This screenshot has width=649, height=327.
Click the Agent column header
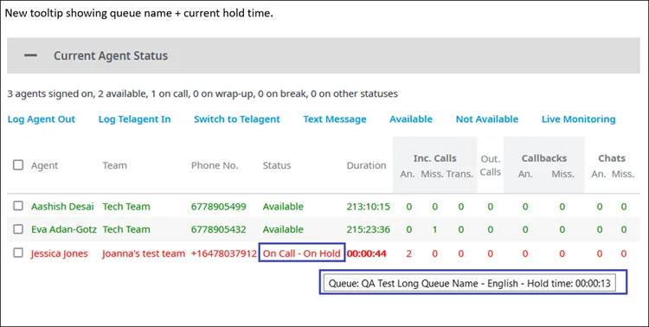coord(45,165)
